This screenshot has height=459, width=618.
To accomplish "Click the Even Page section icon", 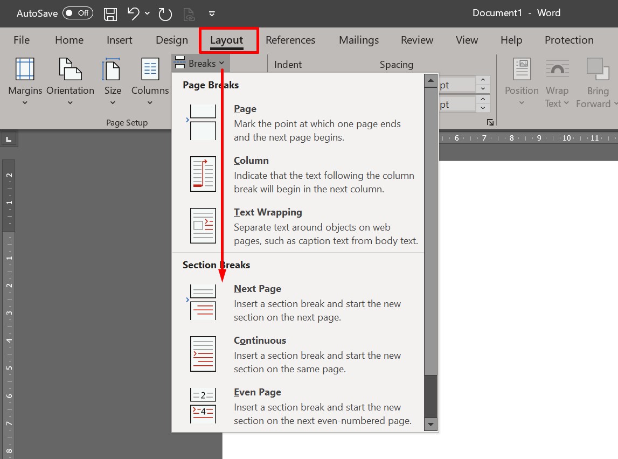I will click(203, 406).
